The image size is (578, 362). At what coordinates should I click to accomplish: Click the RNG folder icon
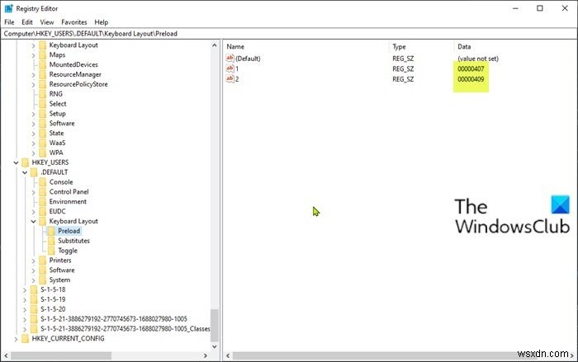click(43, 94)
